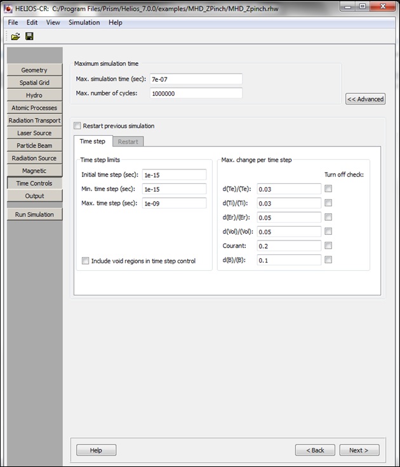Viewport: 400px width, 467px height.
Task: Switch to the Restart tab
Action: coord(128,141)
